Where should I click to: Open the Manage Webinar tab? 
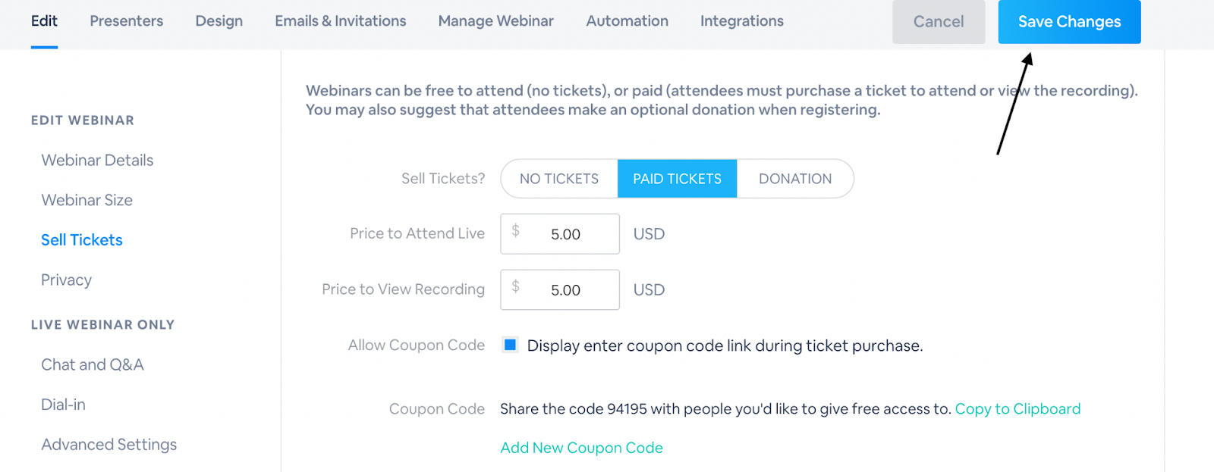495,21
